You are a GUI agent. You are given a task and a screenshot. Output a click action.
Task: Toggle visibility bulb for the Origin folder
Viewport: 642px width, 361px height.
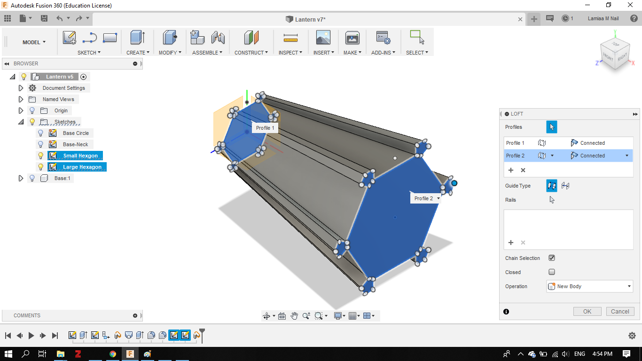pos(32,110)
